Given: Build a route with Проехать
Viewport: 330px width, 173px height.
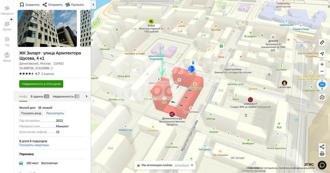Looking at the screenshot, I should point(75,5).
